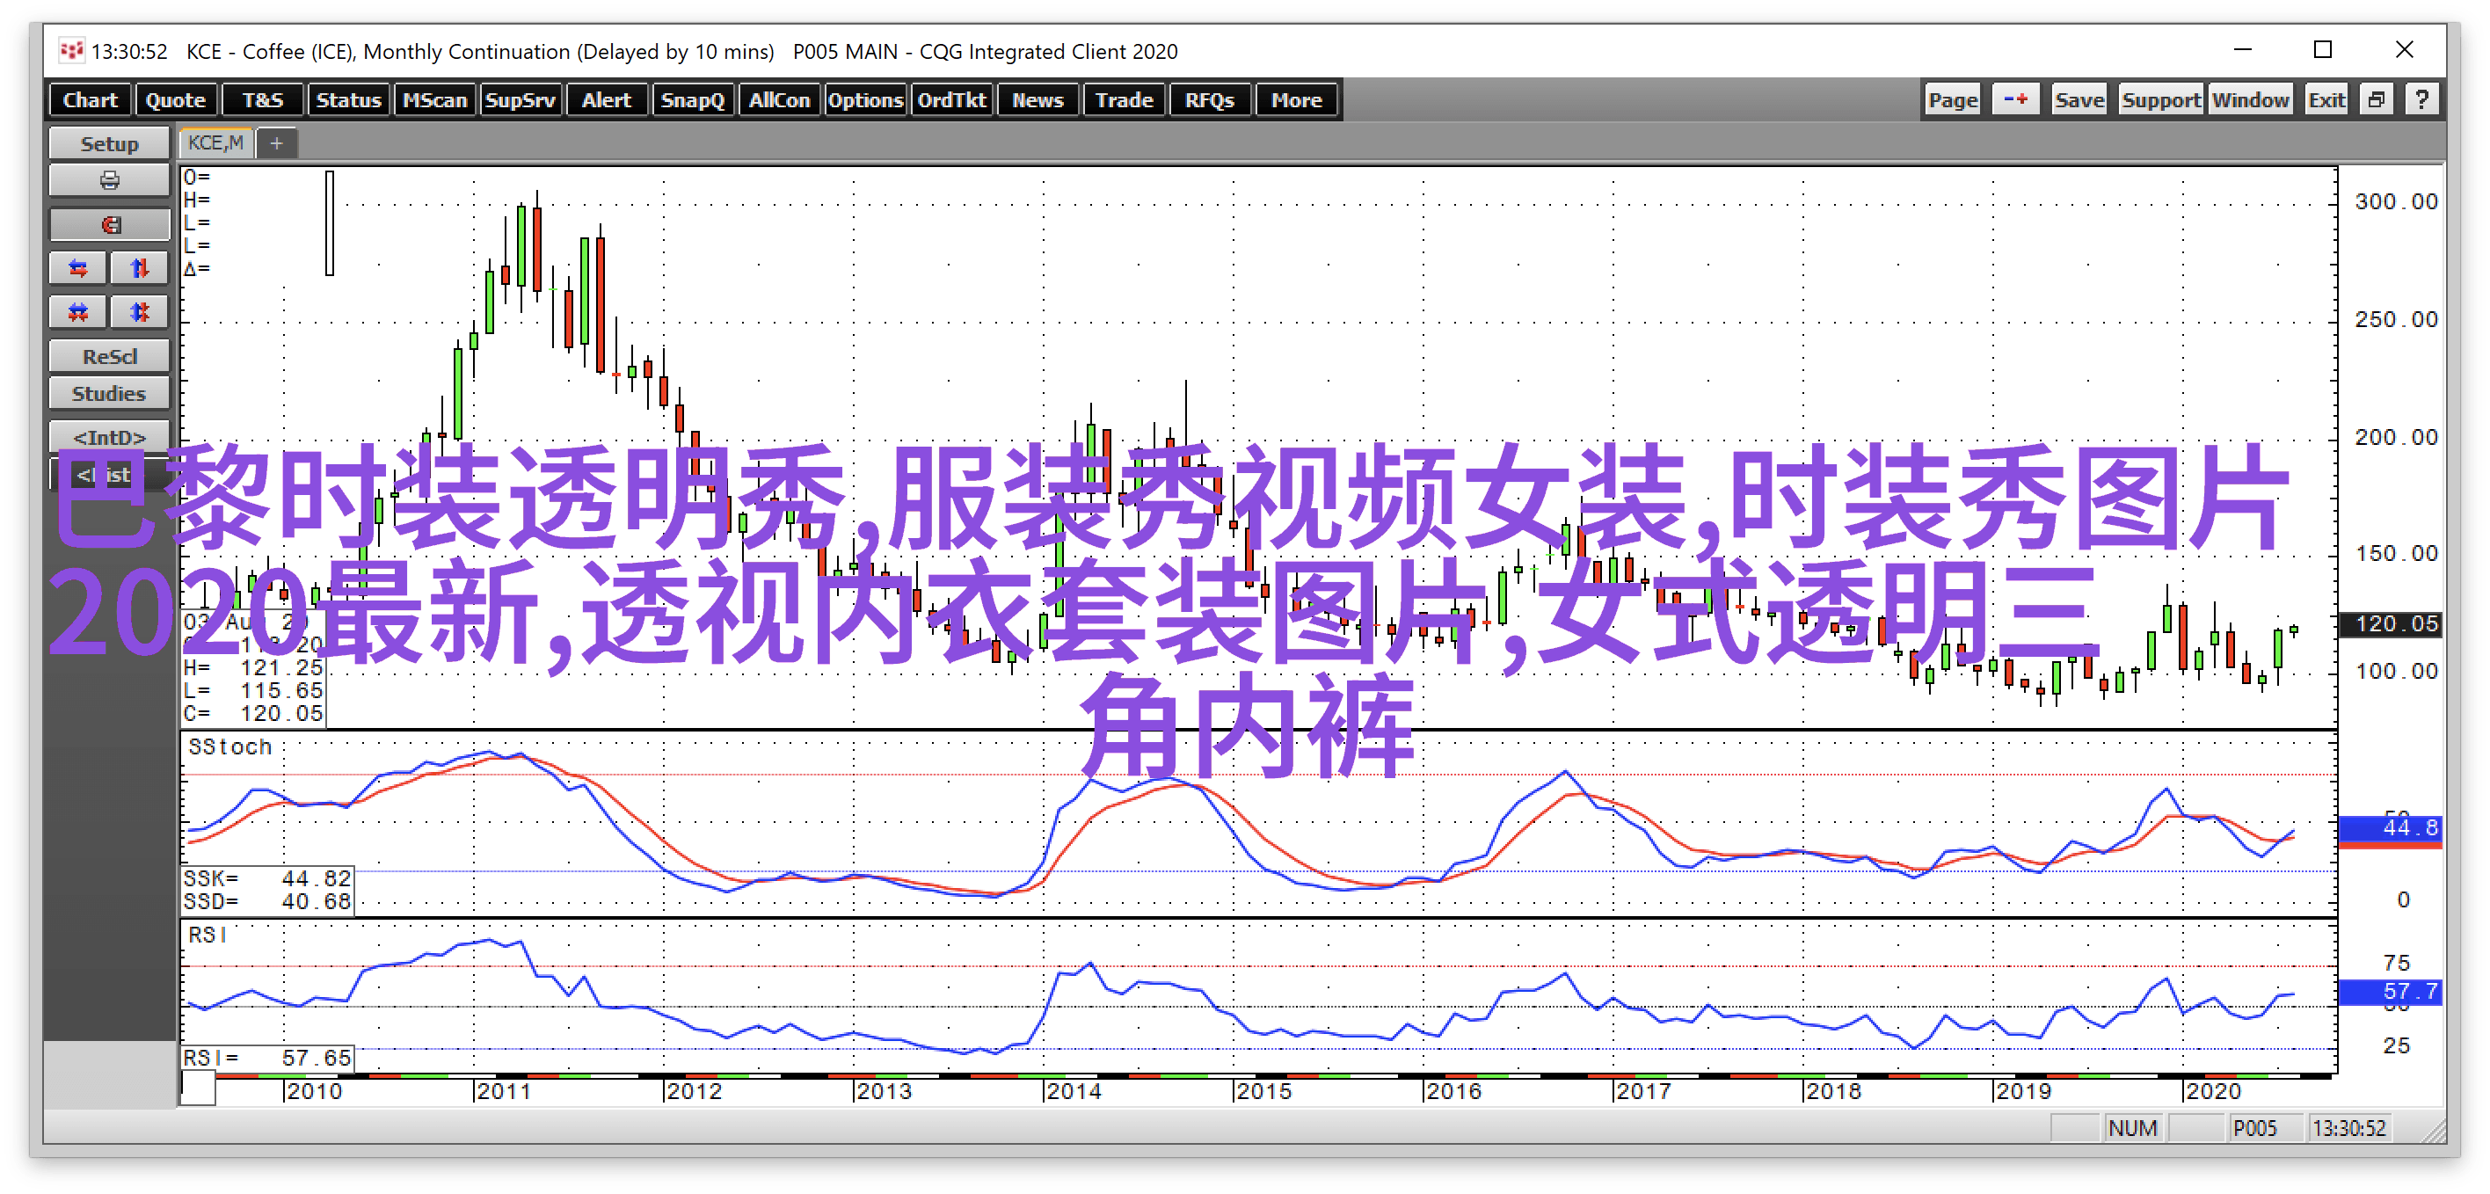Click the 2010 time axis label
The height and width of the screenshot is (1194, 2490).
[x=314, y=1090]
